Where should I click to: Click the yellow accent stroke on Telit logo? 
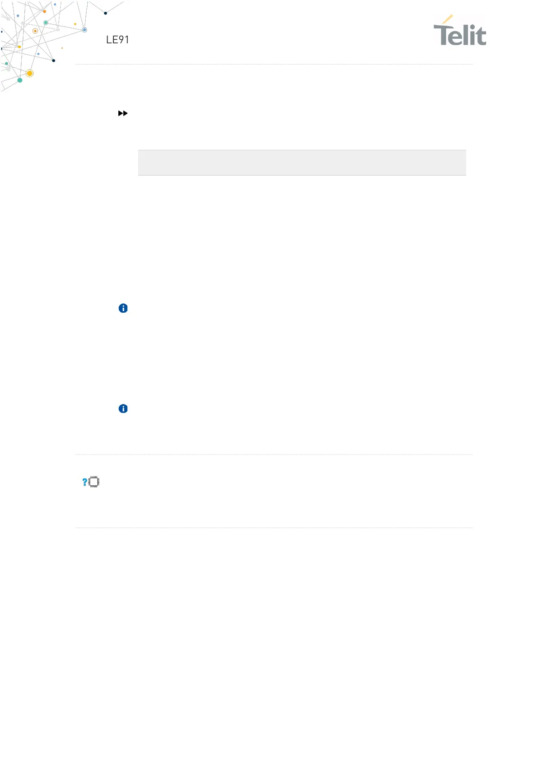pos(448,19)
